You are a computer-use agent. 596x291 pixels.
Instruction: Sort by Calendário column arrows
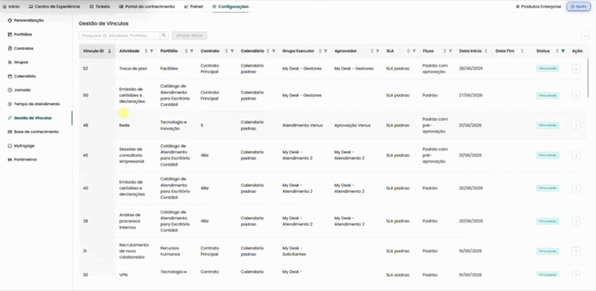[268, 51]
